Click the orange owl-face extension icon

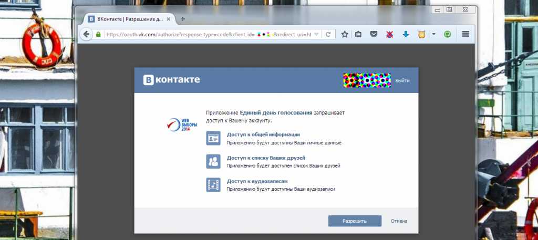coord(422,34)
